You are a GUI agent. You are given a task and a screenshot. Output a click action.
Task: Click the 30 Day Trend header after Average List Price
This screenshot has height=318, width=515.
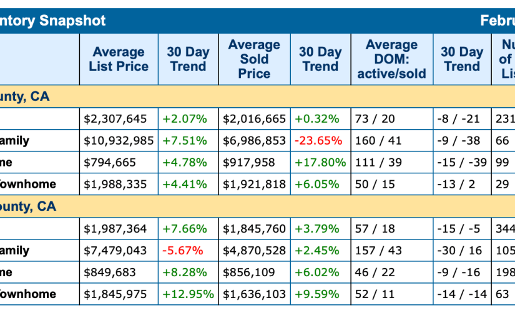(x=188, y=59)
